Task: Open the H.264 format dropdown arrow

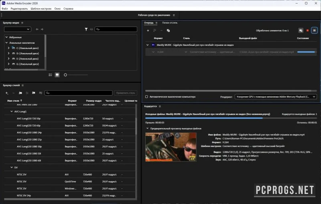Action: [x=153, y=52]
